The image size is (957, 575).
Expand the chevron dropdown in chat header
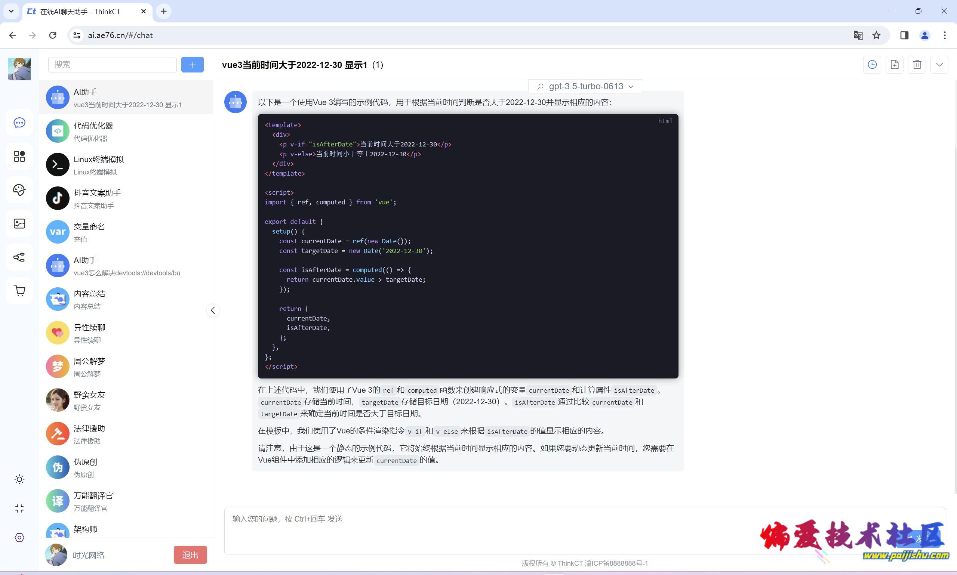(939, 65)
